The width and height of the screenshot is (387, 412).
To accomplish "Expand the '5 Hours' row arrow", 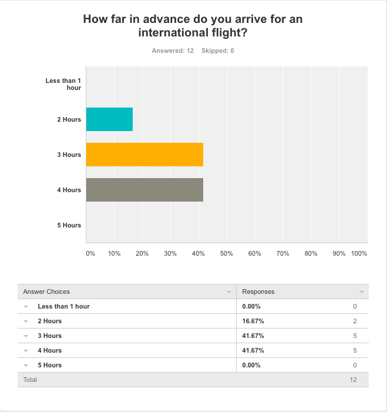I will coord(26,365).
